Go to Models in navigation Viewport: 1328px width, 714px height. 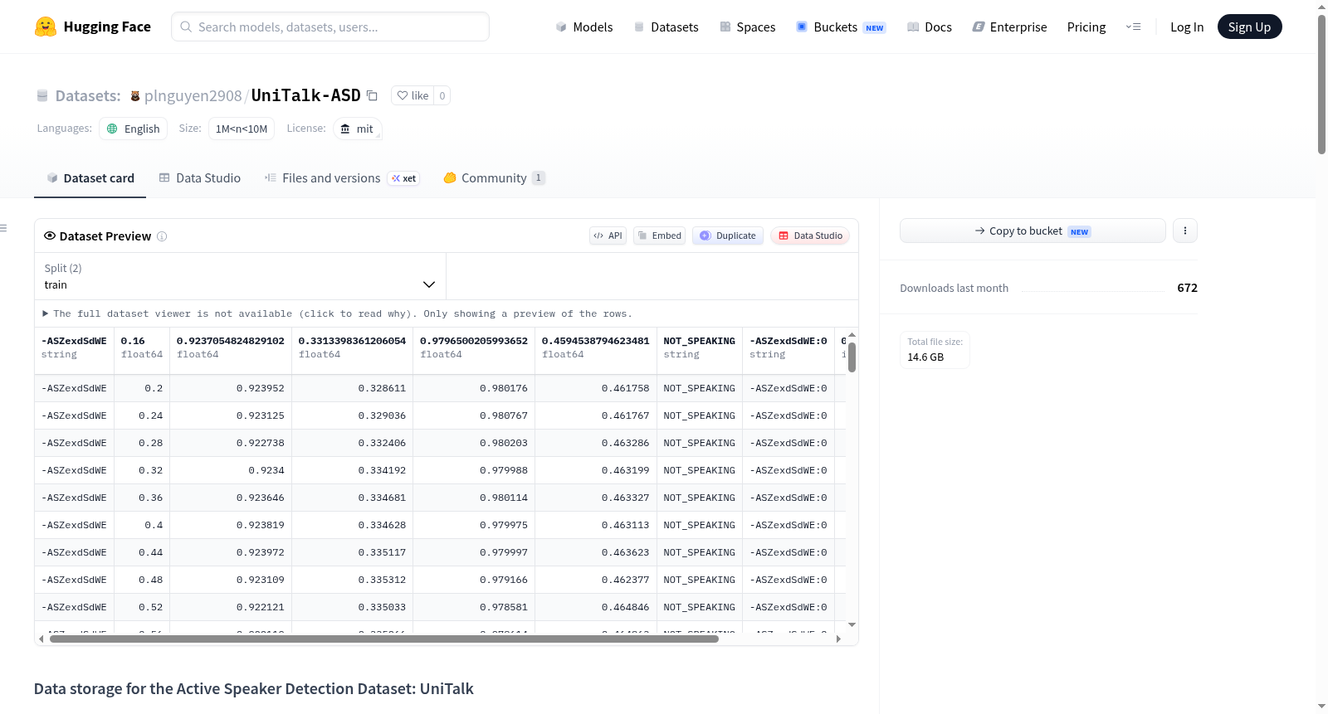pyautogui.click(x=584, y=27)
